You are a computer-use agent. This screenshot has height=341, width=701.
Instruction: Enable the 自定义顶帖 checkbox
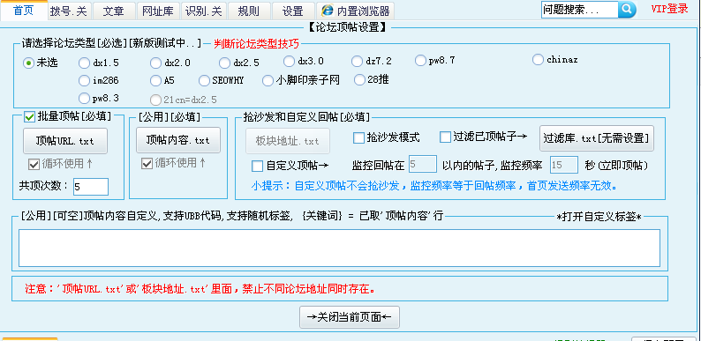coord(258,166)
